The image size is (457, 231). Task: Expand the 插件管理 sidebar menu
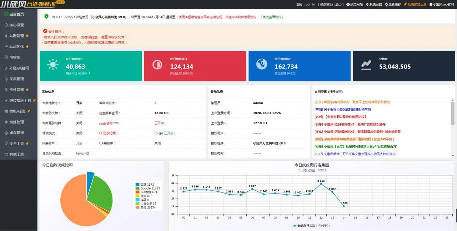(16, 90)
